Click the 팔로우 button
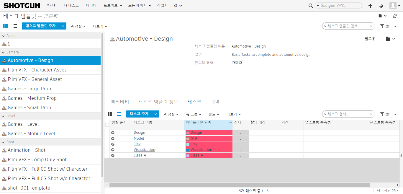 pyautogui.click(x=370, y=39)
